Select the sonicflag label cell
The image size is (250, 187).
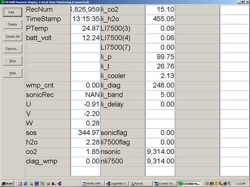click(x=123, y=133)
